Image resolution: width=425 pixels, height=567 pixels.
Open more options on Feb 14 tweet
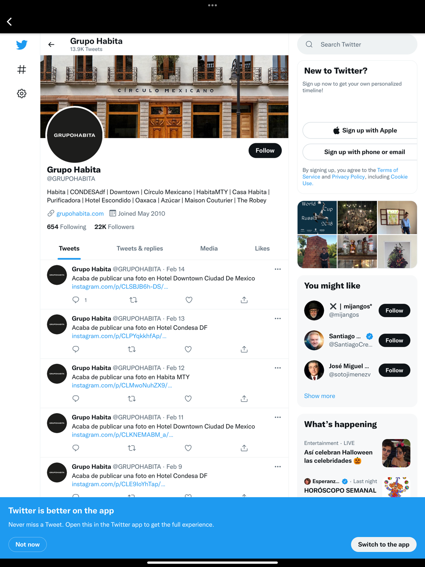pos(278,269)
